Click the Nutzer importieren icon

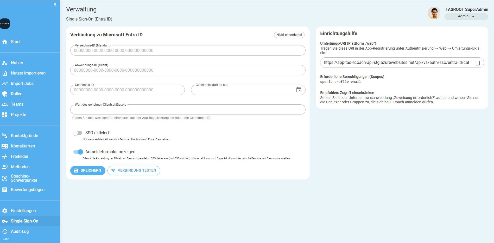(x=5, y=73)
